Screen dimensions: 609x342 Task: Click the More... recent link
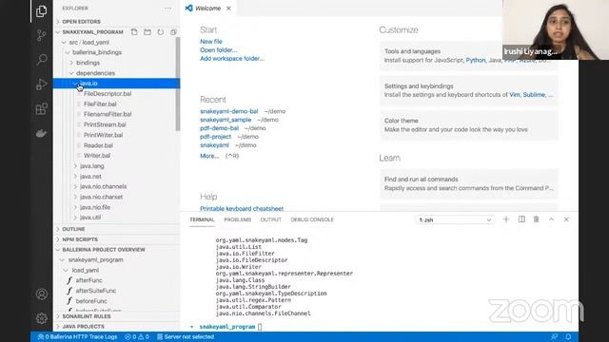209,156
